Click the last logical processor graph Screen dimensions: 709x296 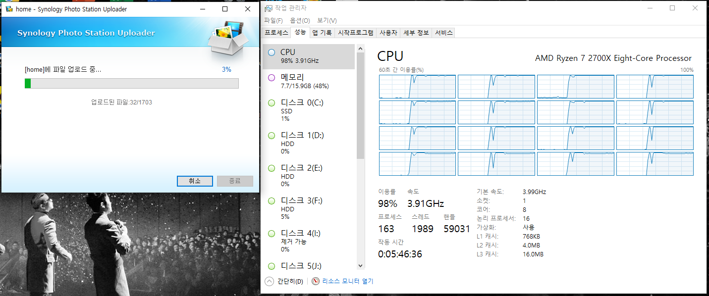[x=654, y=164]
